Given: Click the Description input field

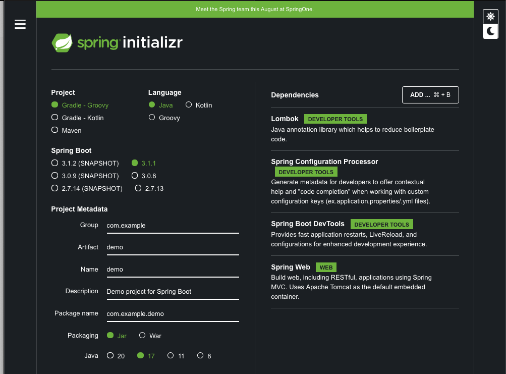Looking at the screenshot, I should click(x=173, y=292).
